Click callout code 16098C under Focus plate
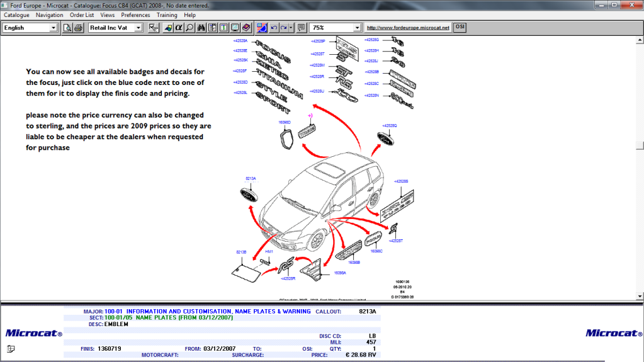The width and height of the screenshot is (644, 362). point(376,251)
